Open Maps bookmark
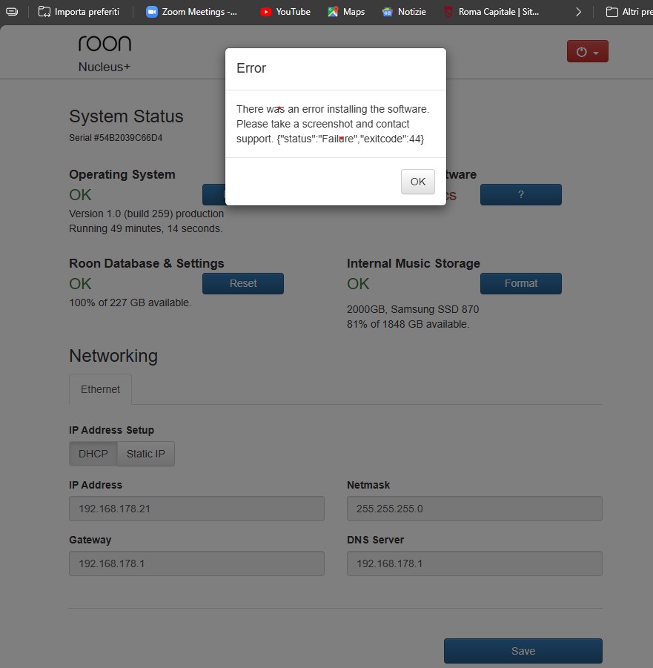Image resolution: width=653 pixels, height=668 pixels. click(x=346, y=12)
